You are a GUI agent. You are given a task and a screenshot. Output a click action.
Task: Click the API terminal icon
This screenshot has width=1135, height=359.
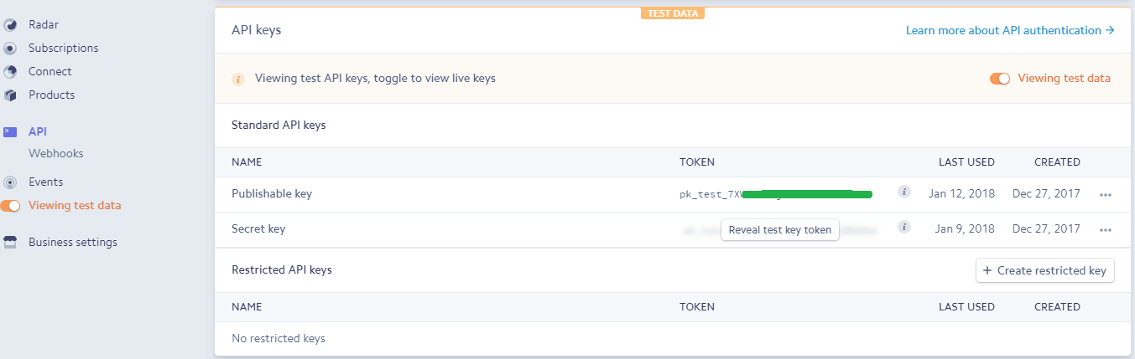tap(10, 132)
